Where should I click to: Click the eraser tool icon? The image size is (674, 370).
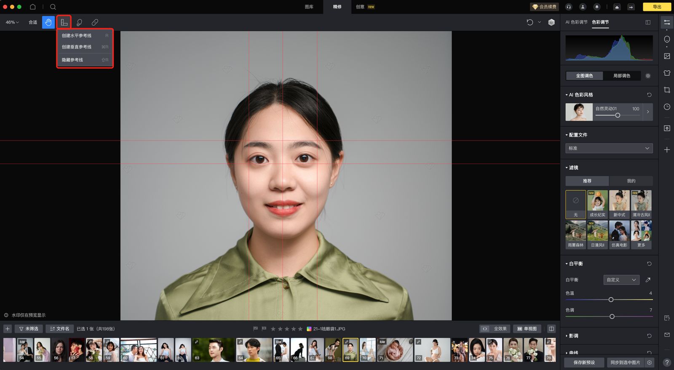coord(95,22)
